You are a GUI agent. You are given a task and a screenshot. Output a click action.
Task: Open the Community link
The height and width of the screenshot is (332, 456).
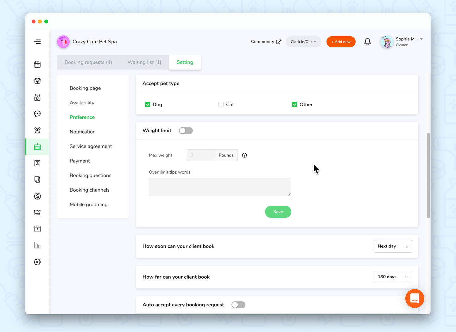[x=263, y=42]
